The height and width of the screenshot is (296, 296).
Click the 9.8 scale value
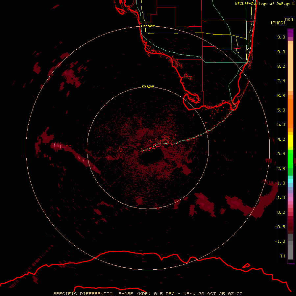click(x=281, y=37)
